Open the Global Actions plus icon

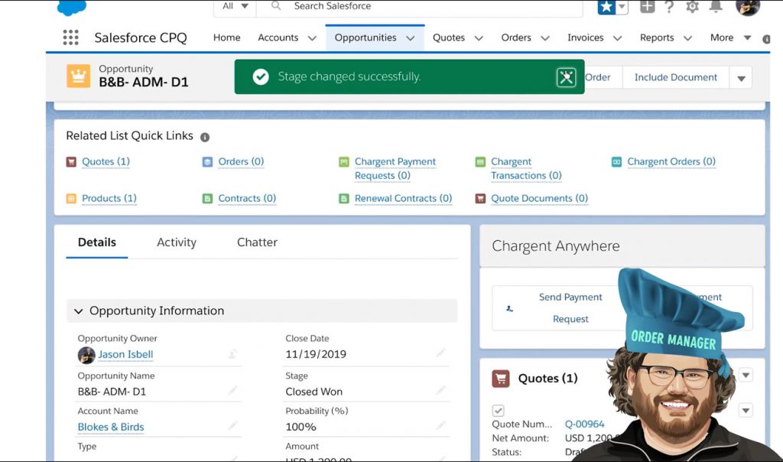647,6
